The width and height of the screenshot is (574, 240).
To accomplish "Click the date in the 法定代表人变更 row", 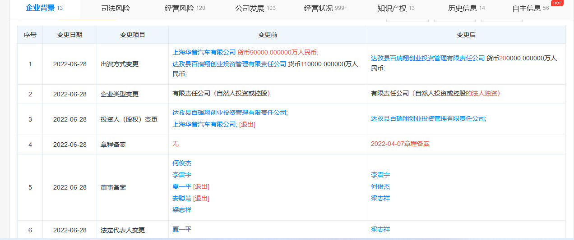I will pyautogui.click(x=70, y=230).
